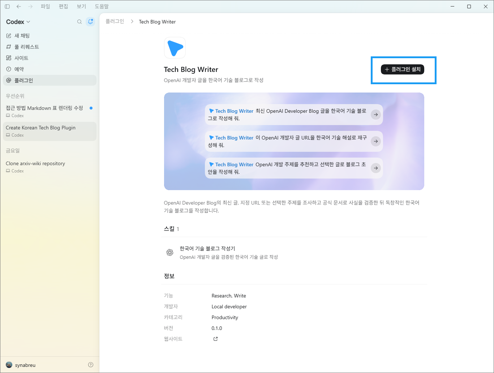Run prompt arrow for '최신 OpenAI Developer Blog'
Screen dimensions: 494x373
tap(376, 115)
